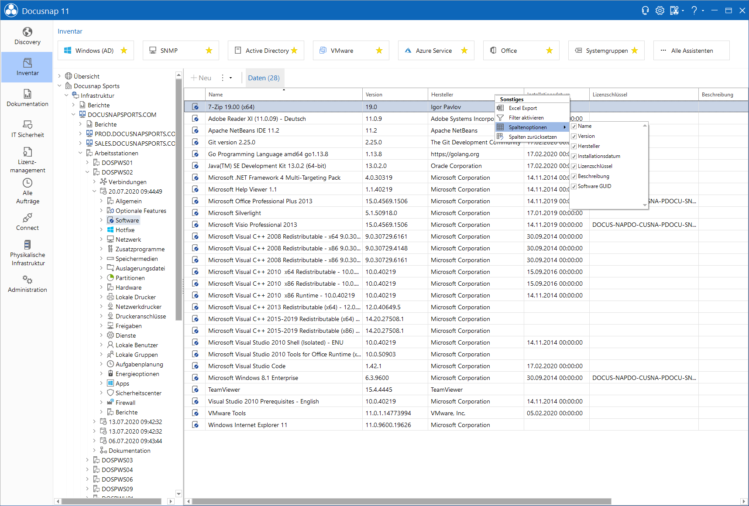Click the headset support icon in the title bar

tap(645, 10)
